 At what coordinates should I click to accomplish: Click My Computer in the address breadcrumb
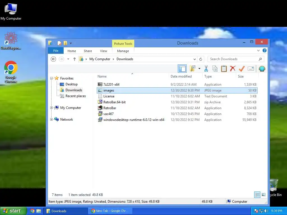(100, 59)
